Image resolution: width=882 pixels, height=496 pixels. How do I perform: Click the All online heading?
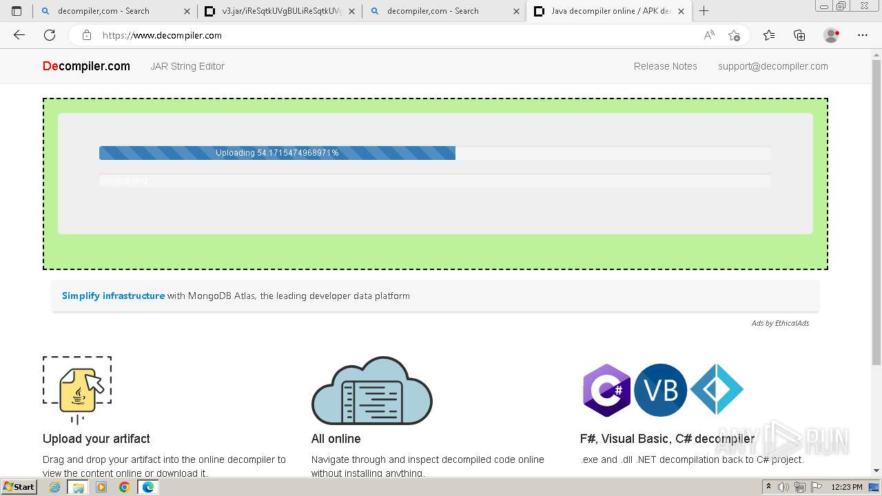(336, 439)
